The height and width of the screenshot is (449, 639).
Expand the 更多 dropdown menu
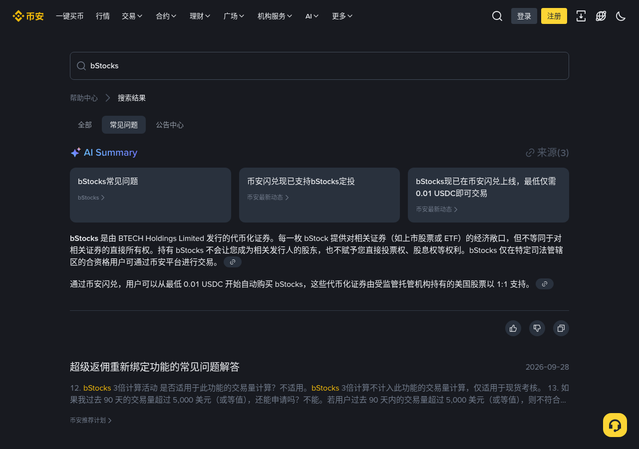point(342,16)
